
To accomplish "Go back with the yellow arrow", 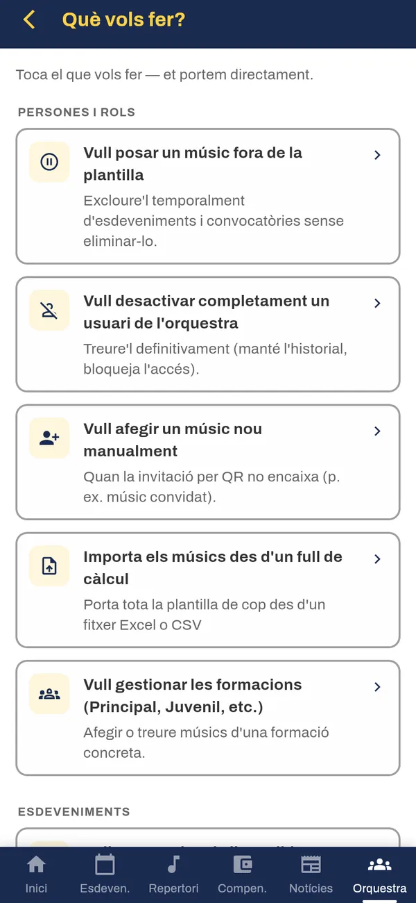I will pyautogui.click(x=29, y=19).
